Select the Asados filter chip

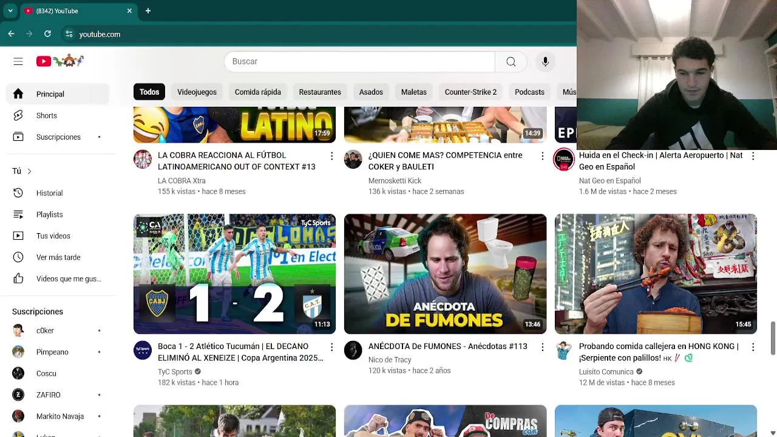[371, 92]
